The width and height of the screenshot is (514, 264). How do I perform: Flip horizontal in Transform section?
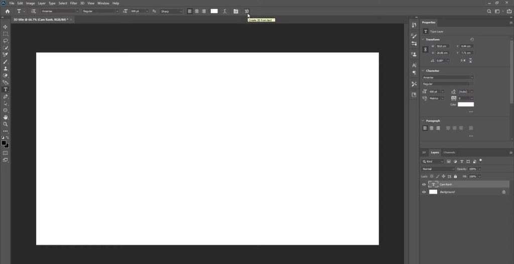coord(463,60)
